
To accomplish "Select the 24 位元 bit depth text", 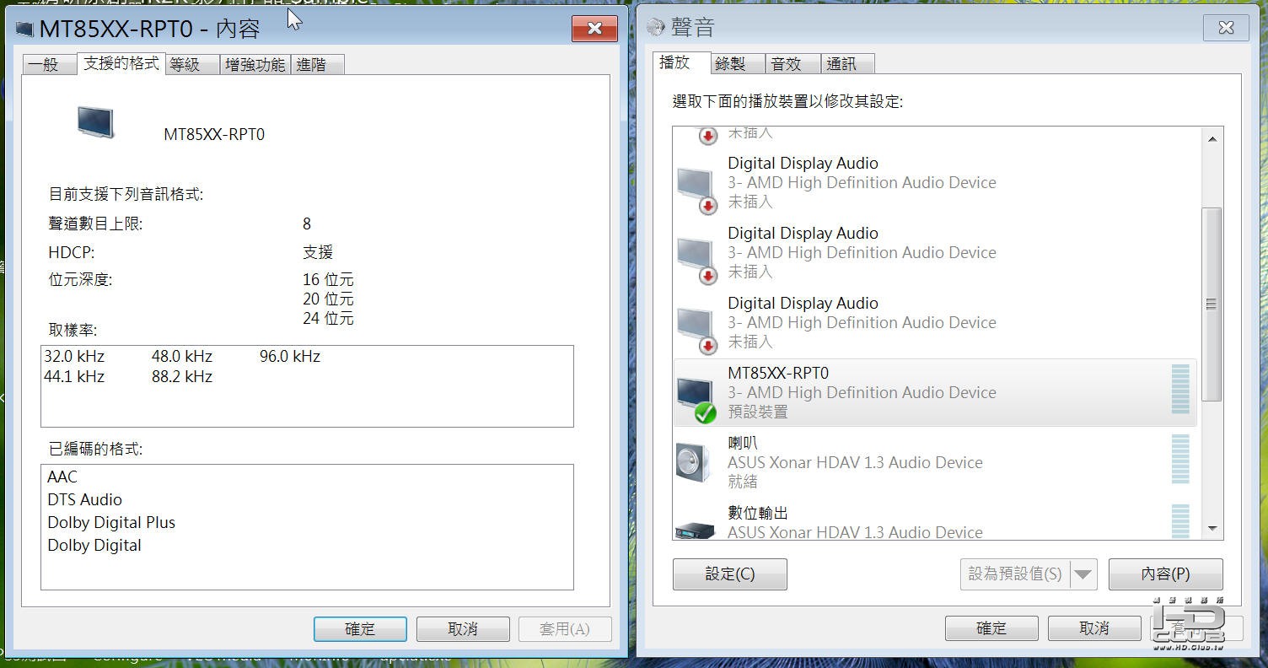I will coord(328,319).
